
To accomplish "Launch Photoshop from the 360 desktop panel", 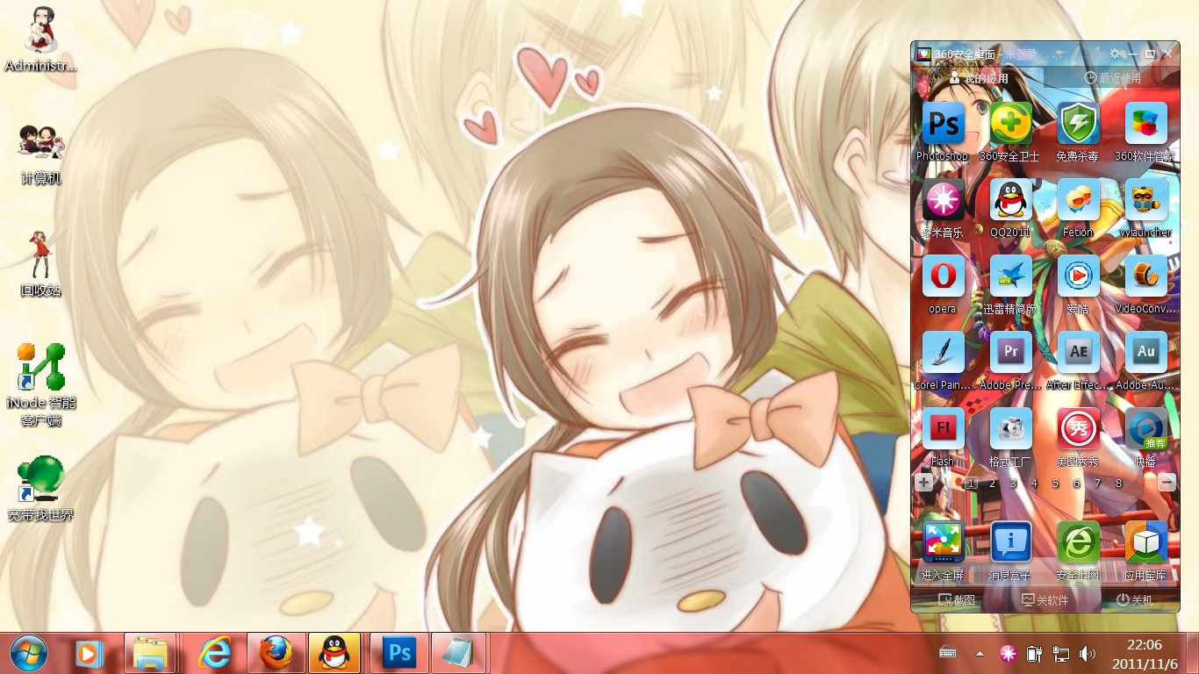I will (943, 124).
